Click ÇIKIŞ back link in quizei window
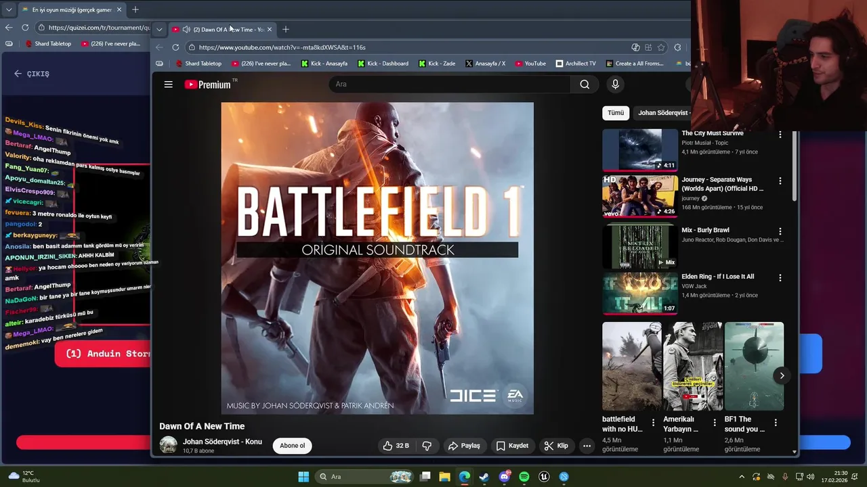 32,74
